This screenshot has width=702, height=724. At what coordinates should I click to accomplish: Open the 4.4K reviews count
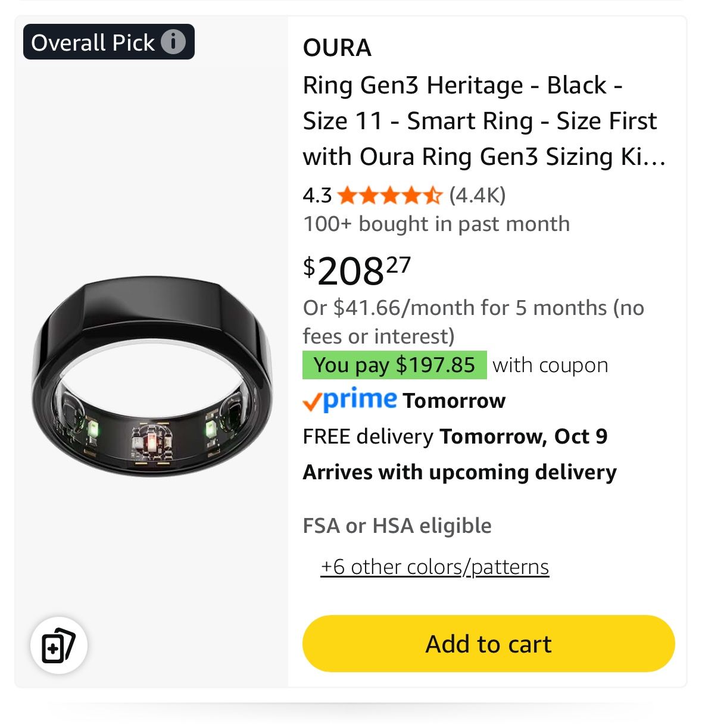tap(478, 195)
